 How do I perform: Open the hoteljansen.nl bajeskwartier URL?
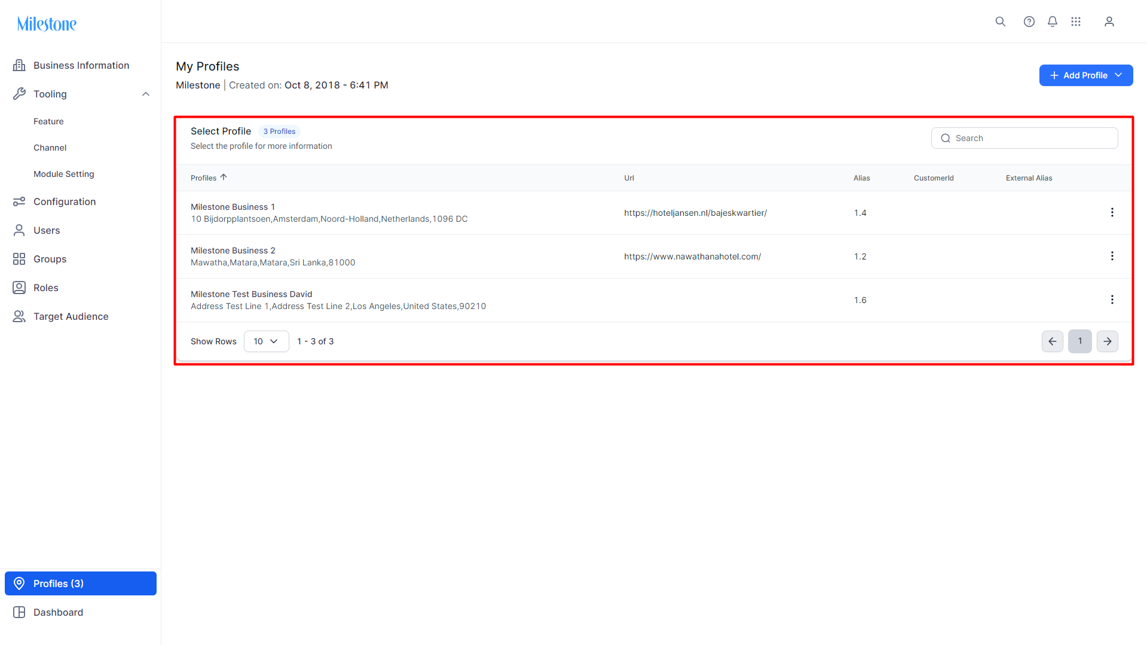[x=695, y=213]
